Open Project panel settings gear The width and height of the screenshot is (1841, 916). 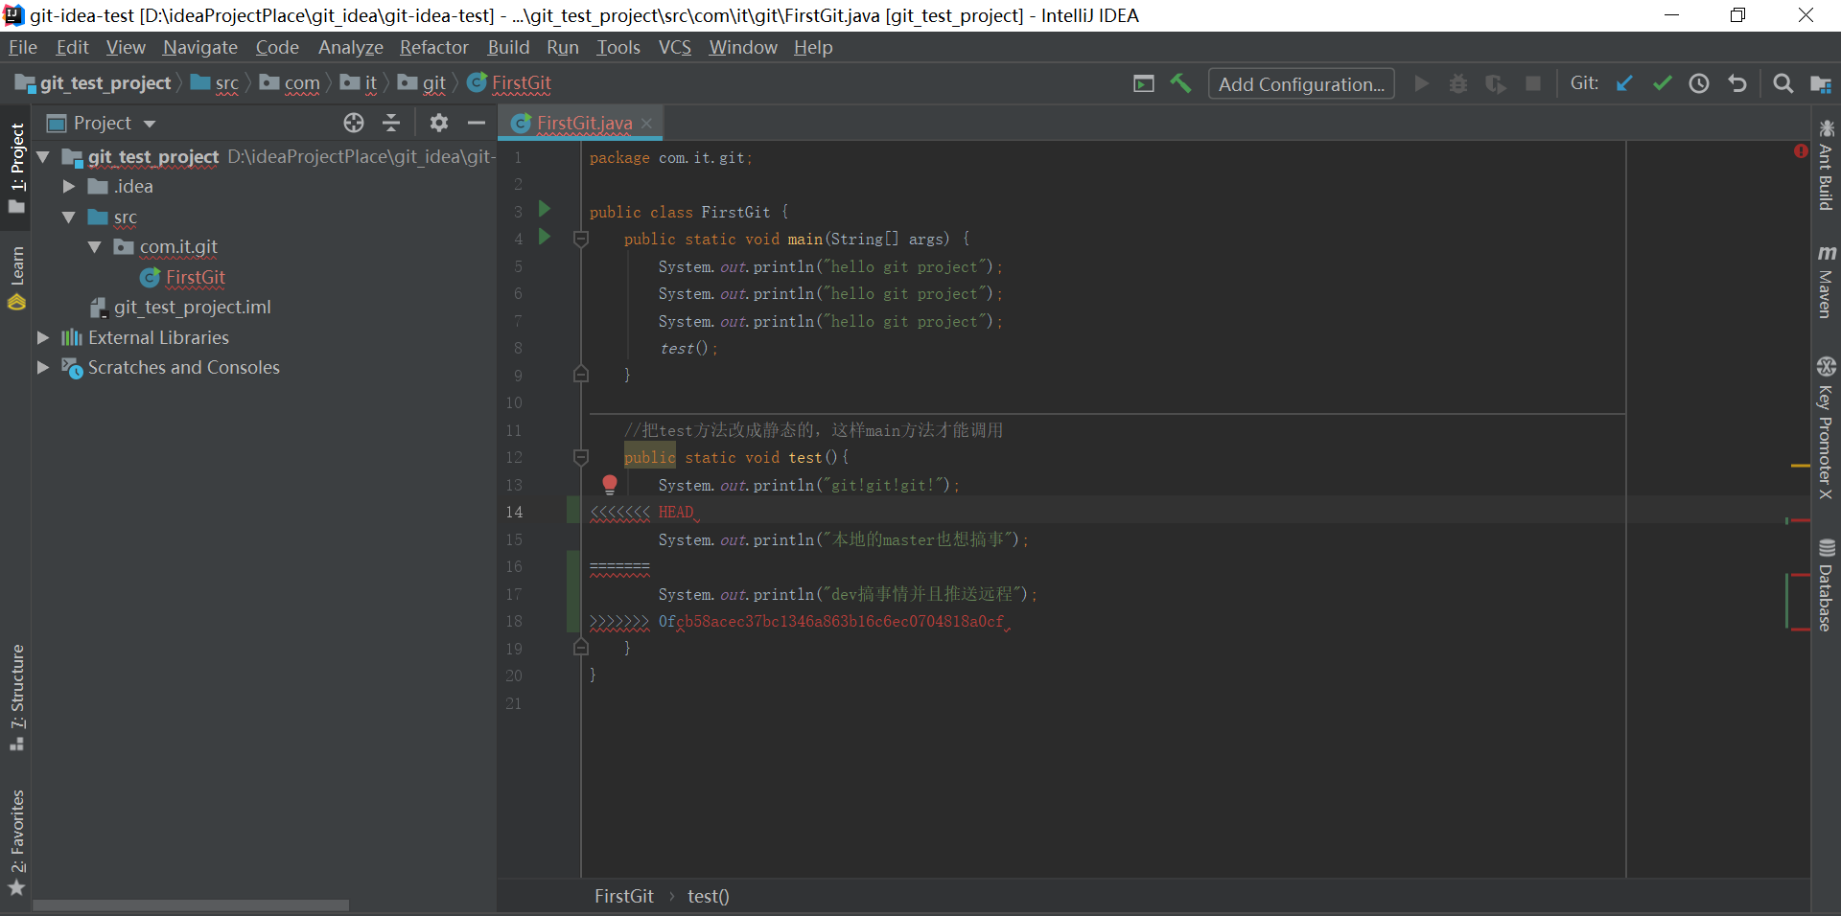(439, 123)
